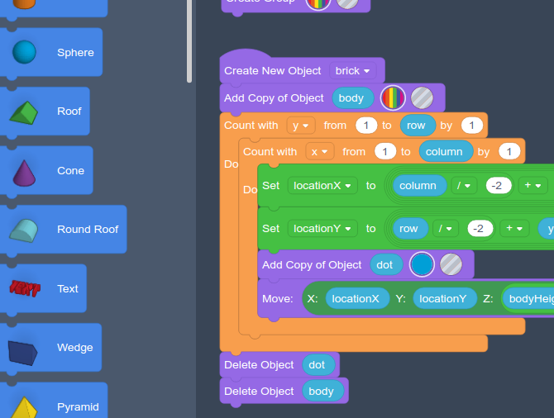Open the brick object name dropdown
Screen dimensions: 554x418
tap(352, 71)
